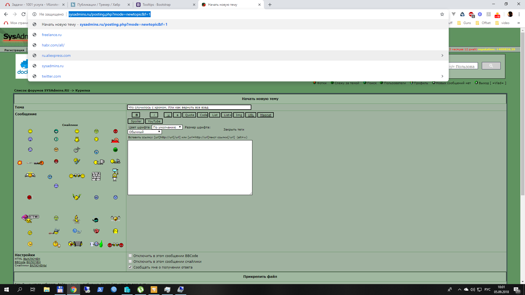
Task: Click the 'Тема' subject input field
Action: [189, 107]
